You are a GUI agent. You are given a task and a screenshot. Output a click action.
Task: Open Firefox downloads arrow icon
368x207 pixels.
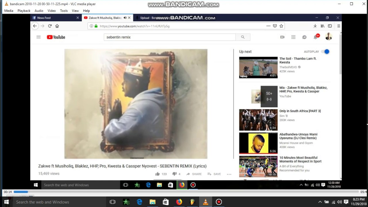click(315, 26)
